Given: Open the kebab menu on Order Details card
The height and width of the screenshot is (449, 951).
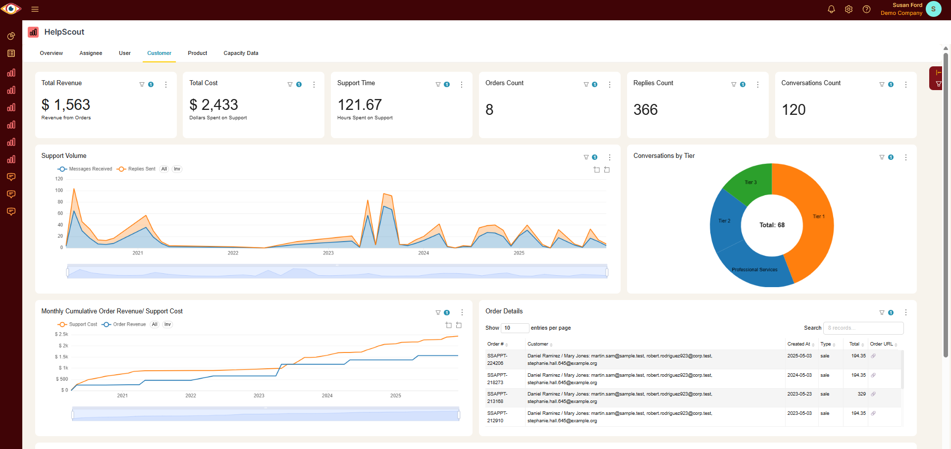Looking at the screenshot, I should (x=906, y=312).
